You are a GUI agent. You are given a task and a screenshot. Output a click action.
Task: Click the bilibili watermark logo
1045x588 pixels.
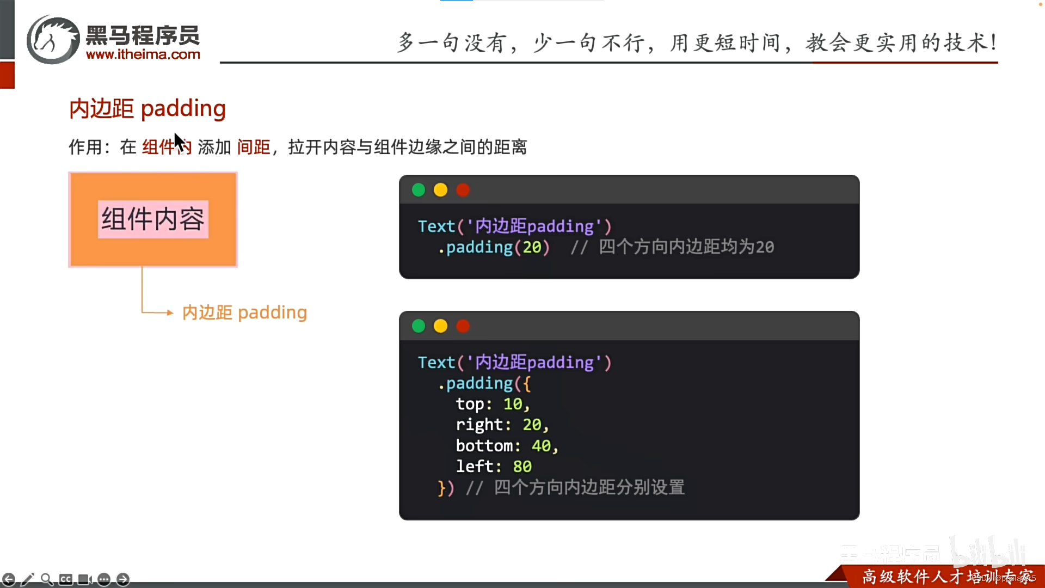tap(988, 553)
